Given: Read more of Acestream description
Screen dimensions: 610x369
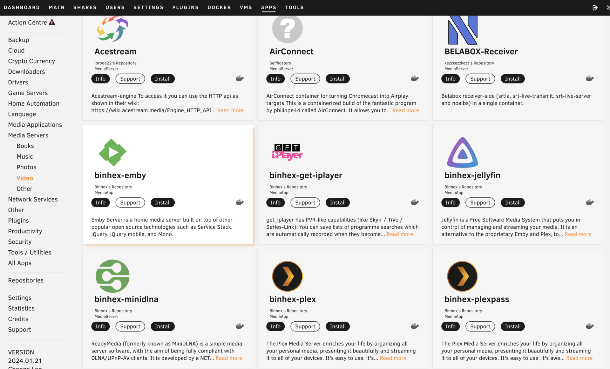Looking at the screenshot, I should point(230,110).
